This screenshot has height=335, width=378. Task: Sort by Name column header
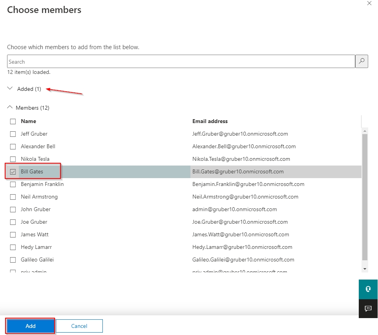[x=28, y=121]
